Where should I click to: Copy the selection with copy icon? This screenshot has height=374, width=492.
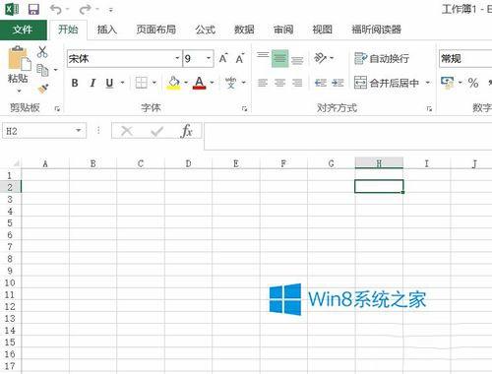[x=42, y=70]
